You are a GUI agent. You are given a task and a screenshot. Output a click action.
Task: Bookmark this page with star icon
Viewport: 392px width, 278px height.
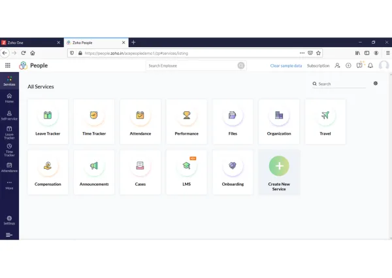coord(318,53)
